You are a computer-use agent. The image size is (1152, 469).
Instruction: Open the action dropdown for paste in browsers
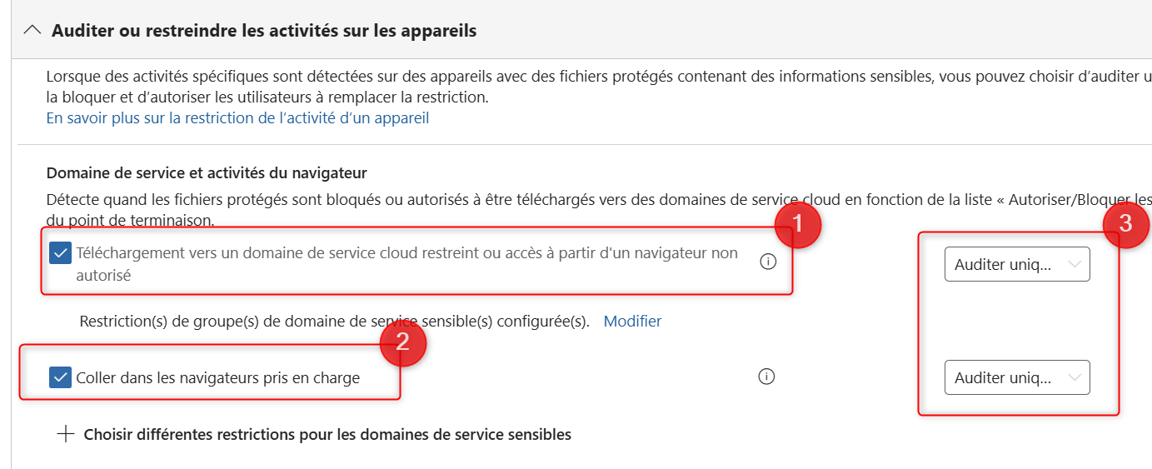coord(1016,377)
